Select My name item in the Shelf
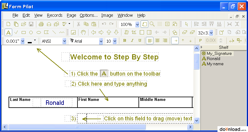248x132 pixels. [213, 64]
